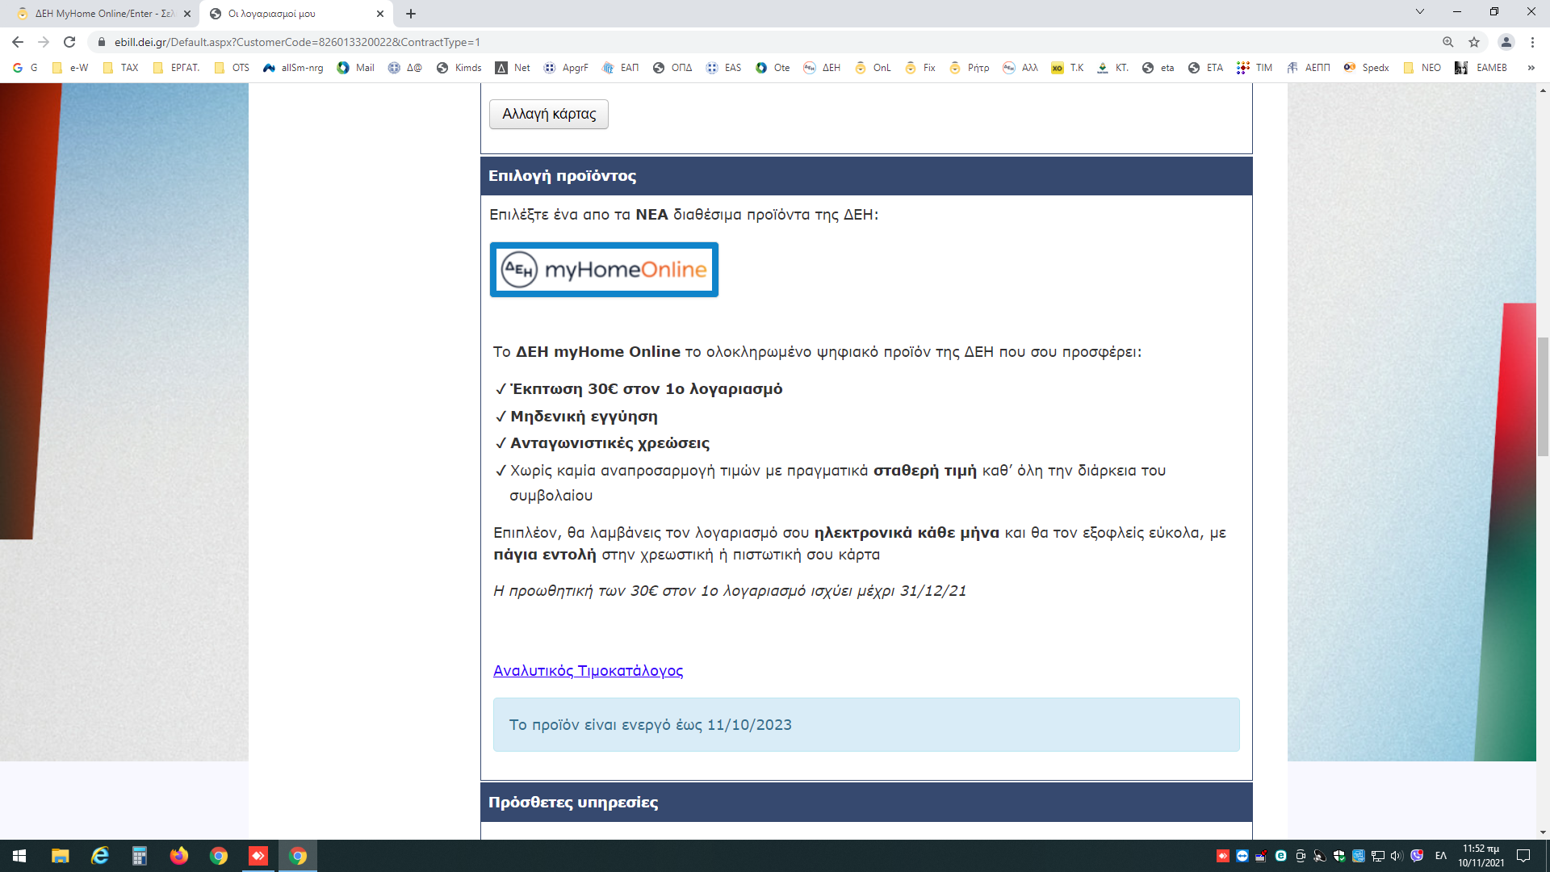Open File Explorer from the taskbar
The height and width of the screenshot is (872, 1550).
[x=60, y=856]
